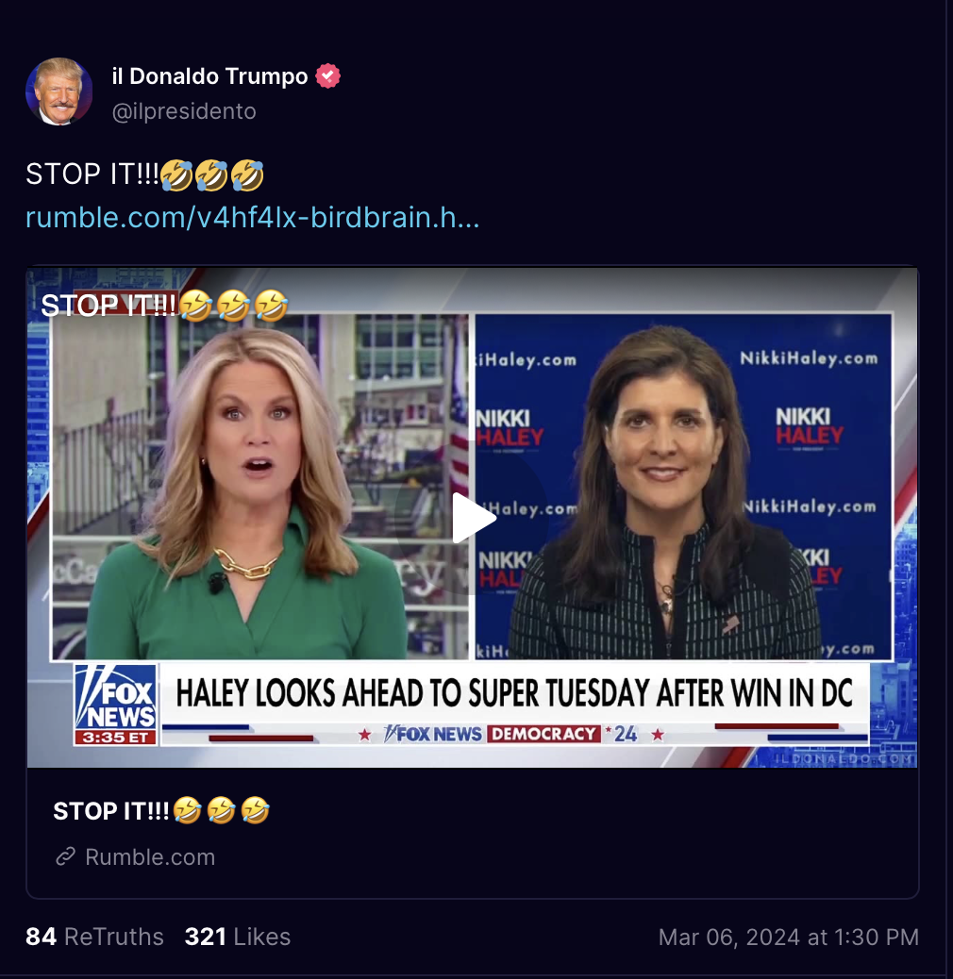The height and width of the screenshot is (979, 953).
Task: Select the Fox News Democracy 24 strip logo
Action: click(x=510, y=734)
